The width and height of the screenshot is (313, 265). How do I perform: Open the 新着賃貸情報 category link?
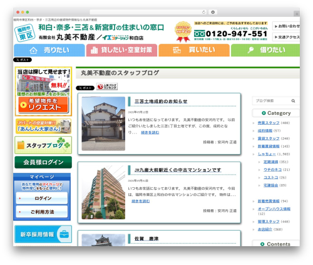pos(269,147)
